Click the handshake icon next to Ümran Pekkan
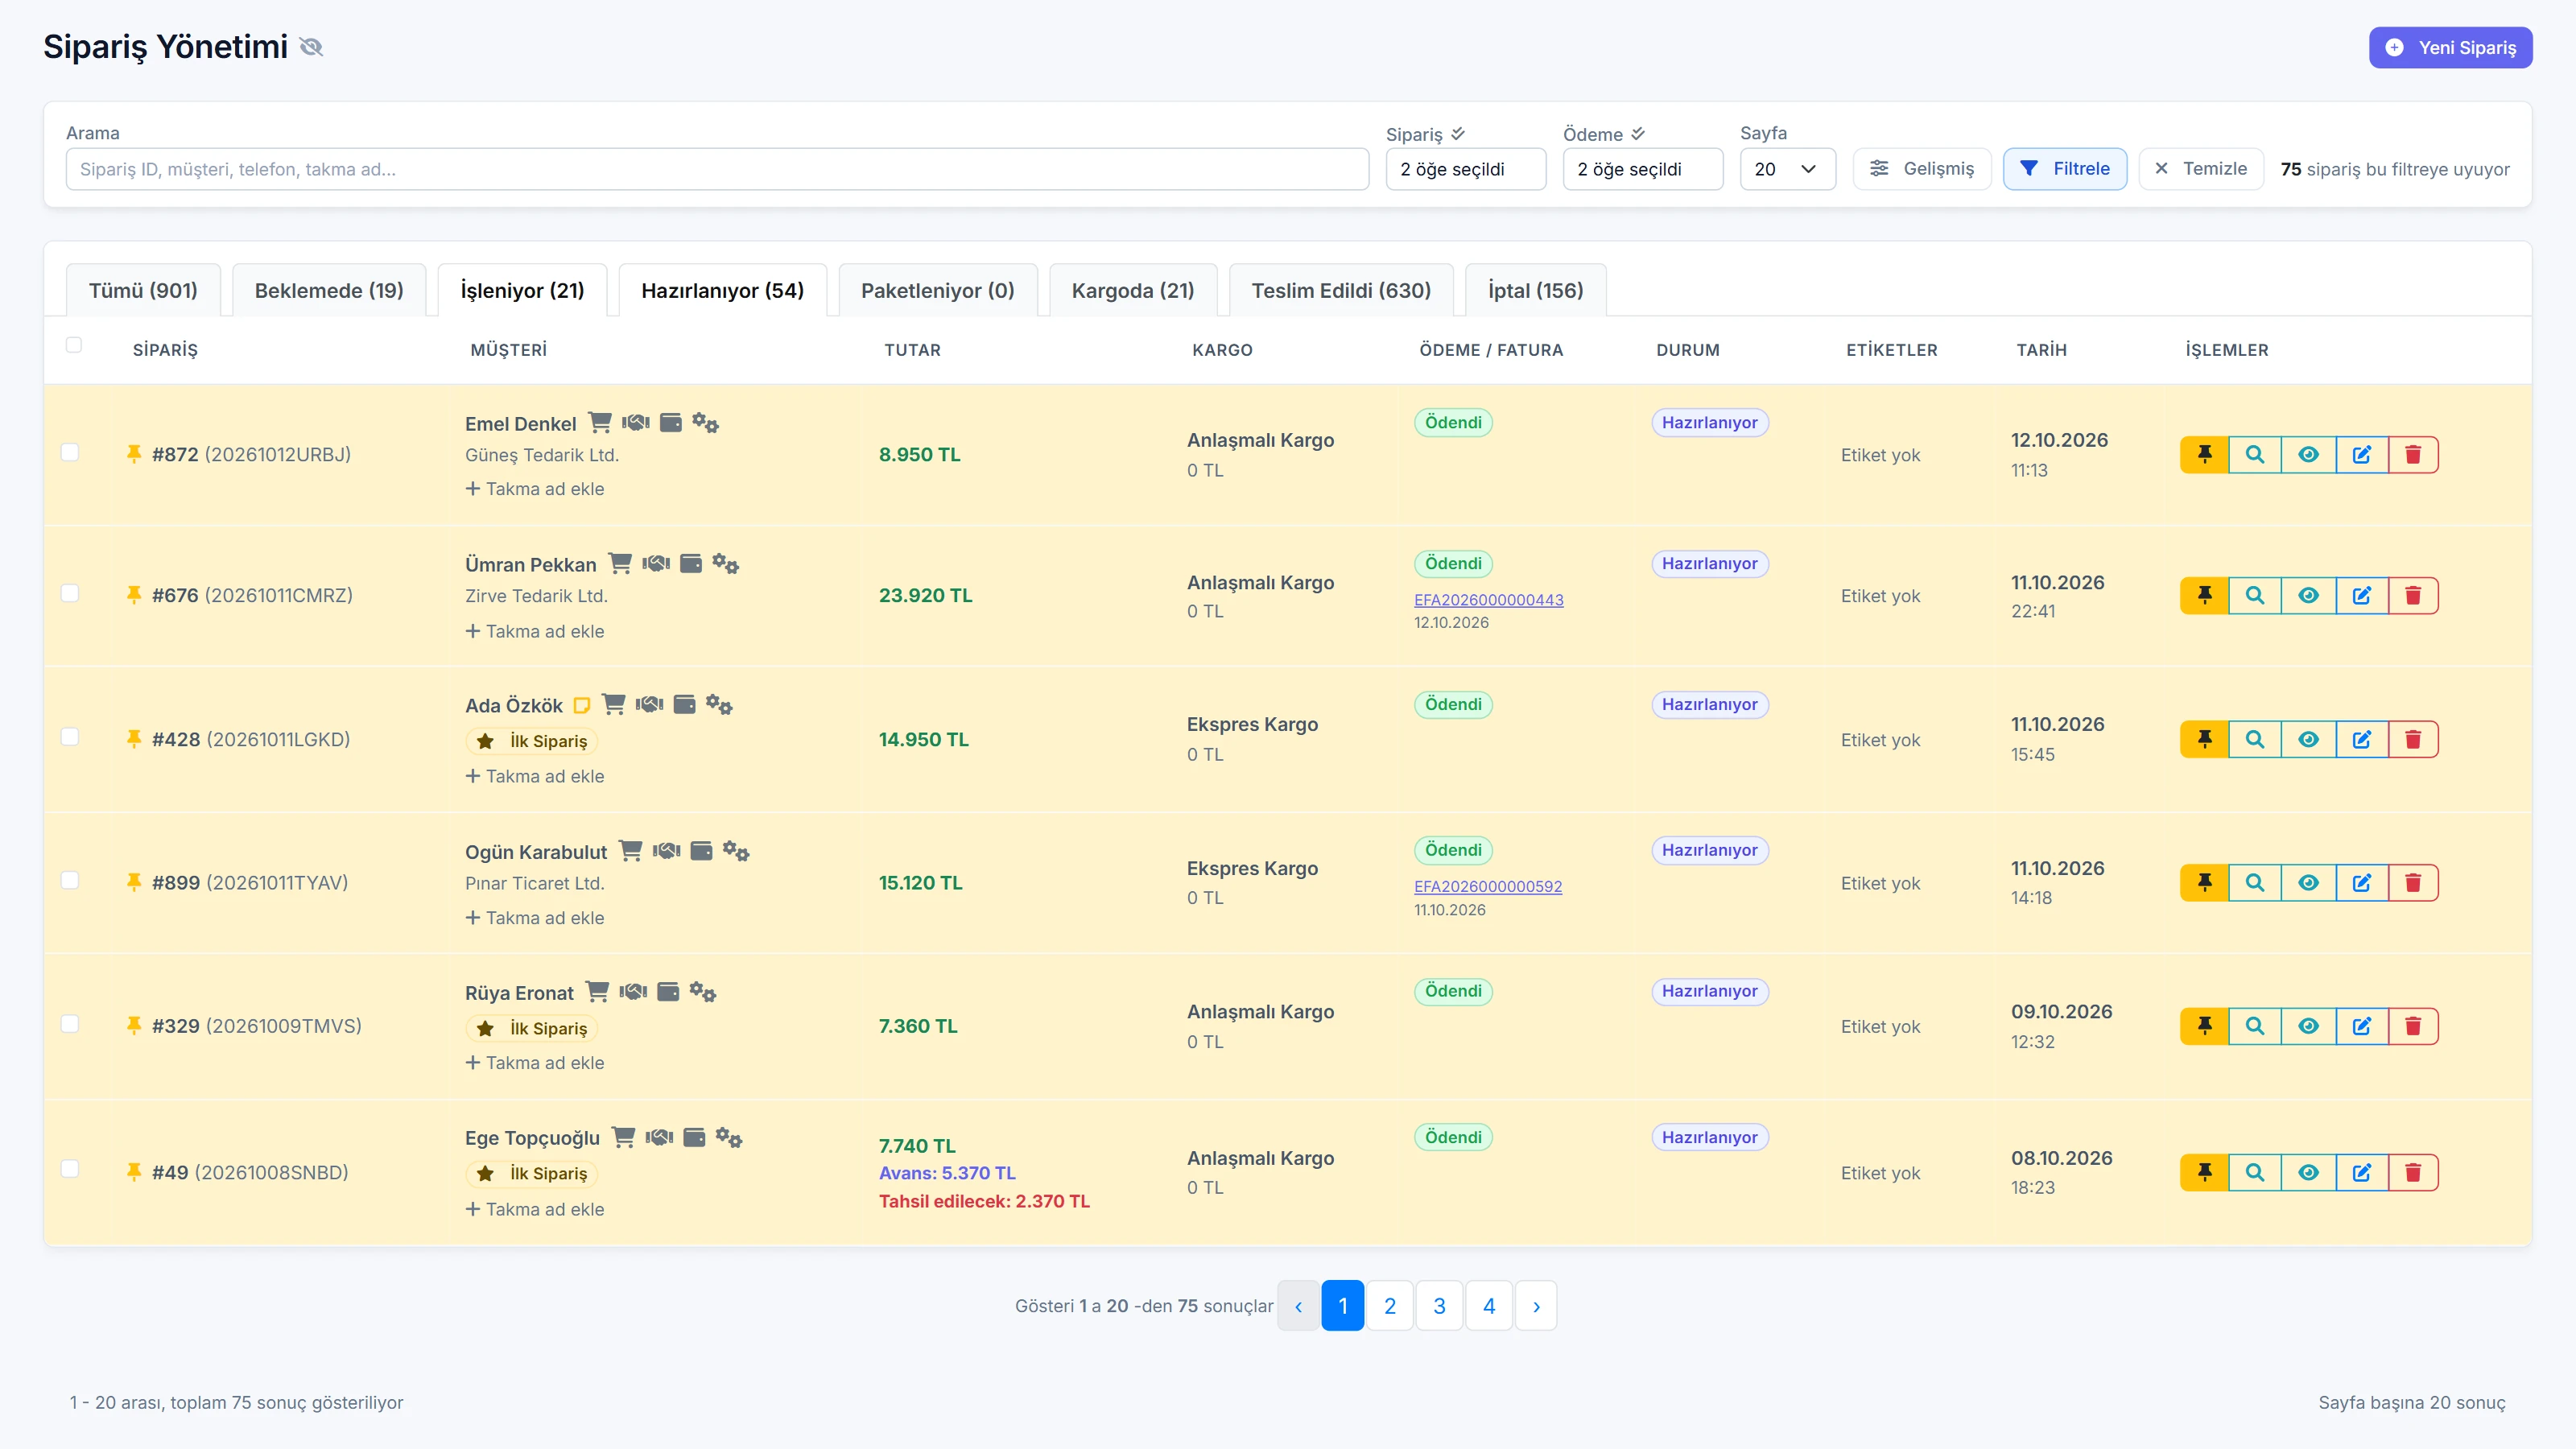The height and width of the screenshot is (1449, 2576). [x=656, y=564]
